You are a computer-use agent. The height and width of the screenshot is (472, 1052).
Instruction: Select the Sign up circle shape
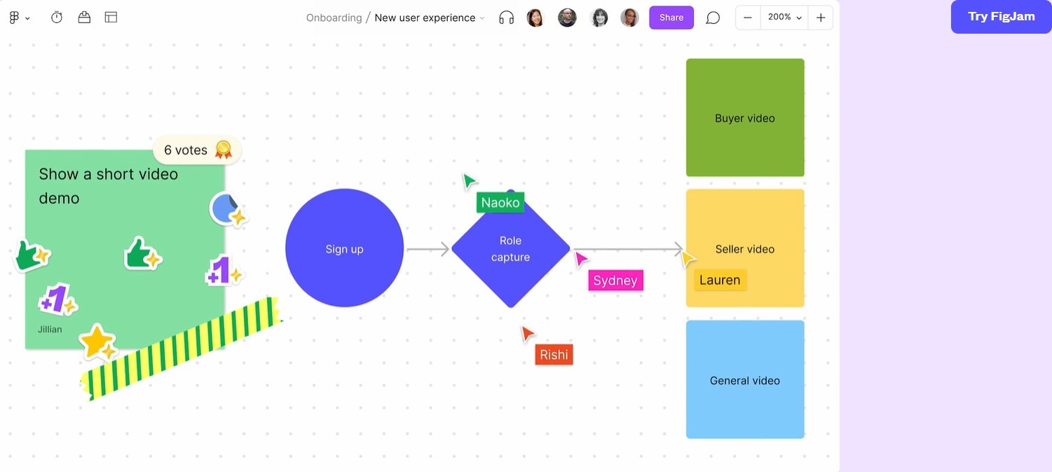pos(344,248)
